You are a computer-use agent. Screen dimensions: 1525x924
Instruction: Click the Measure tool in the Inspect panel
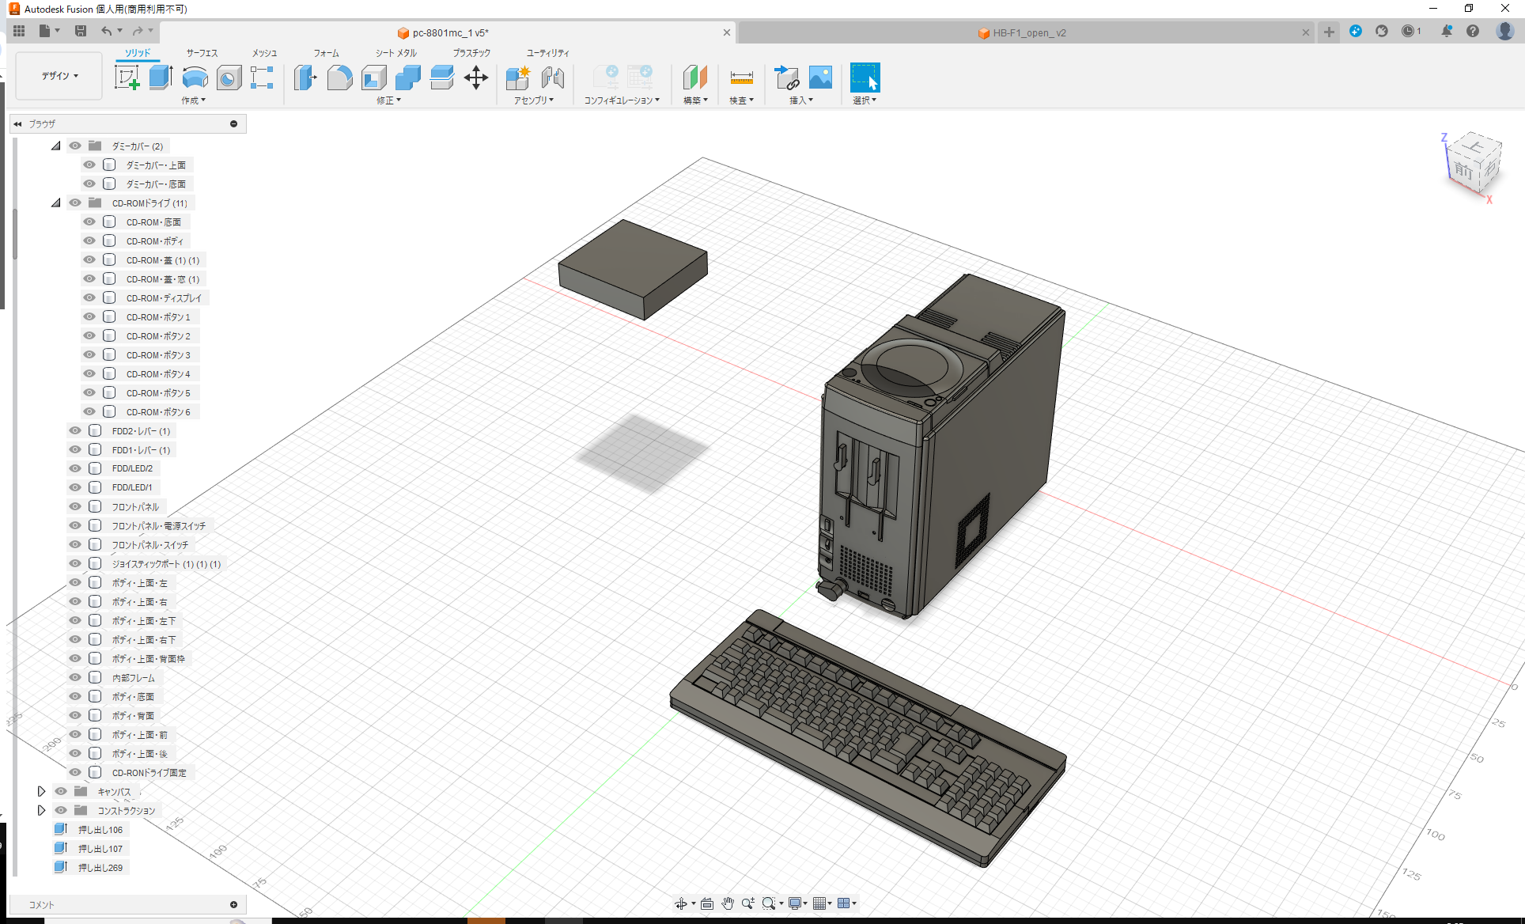pos(742,78)
